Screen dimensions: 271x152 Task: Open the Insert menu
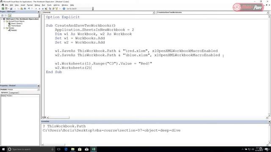(23, 5)
